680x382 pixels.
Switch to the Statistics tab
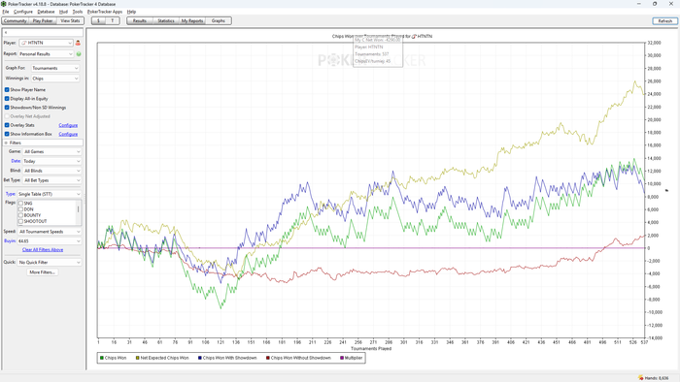pos(166,20)
